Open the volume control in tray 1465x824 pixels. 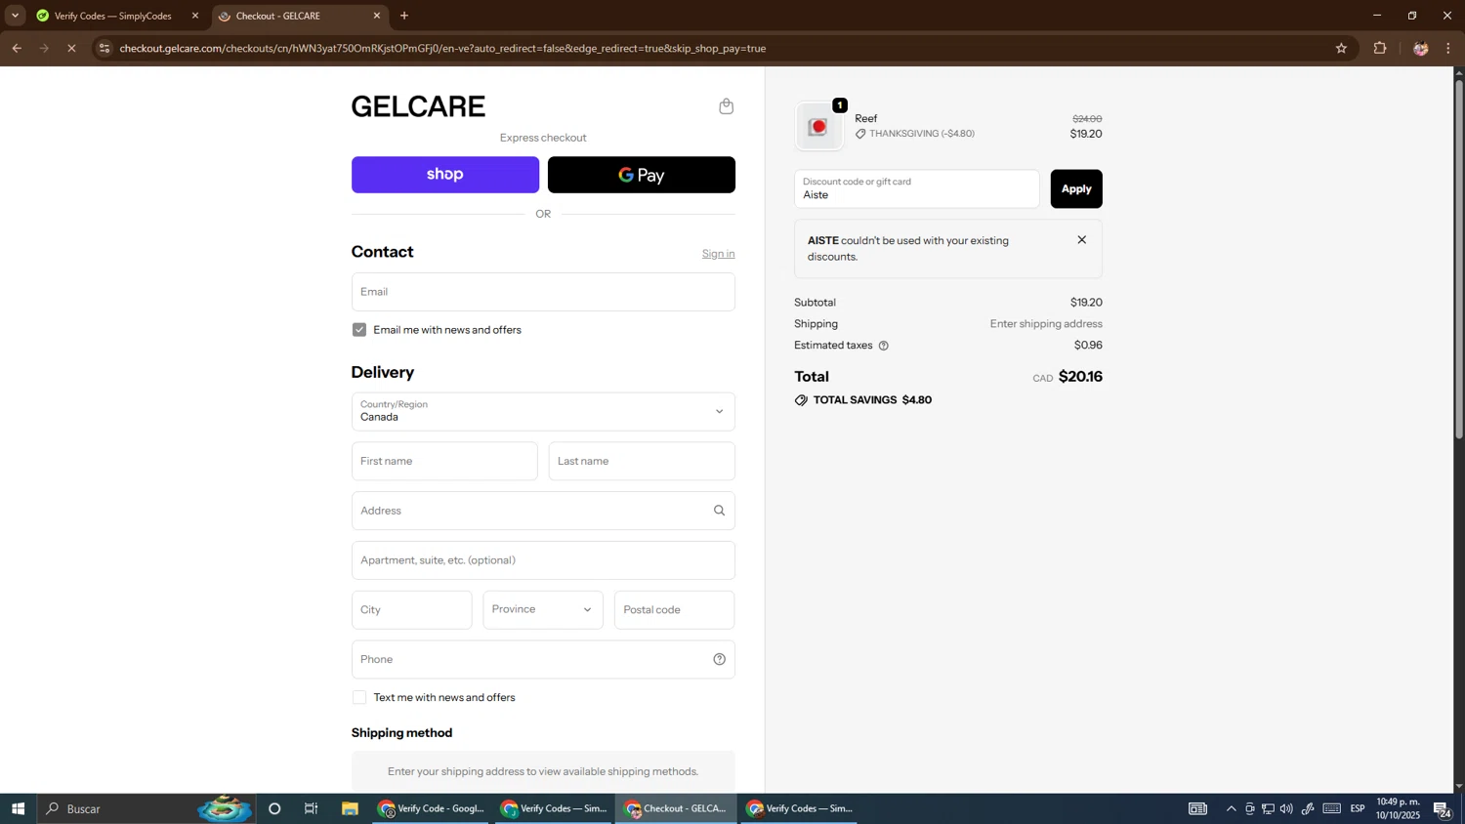(1286, 808)
